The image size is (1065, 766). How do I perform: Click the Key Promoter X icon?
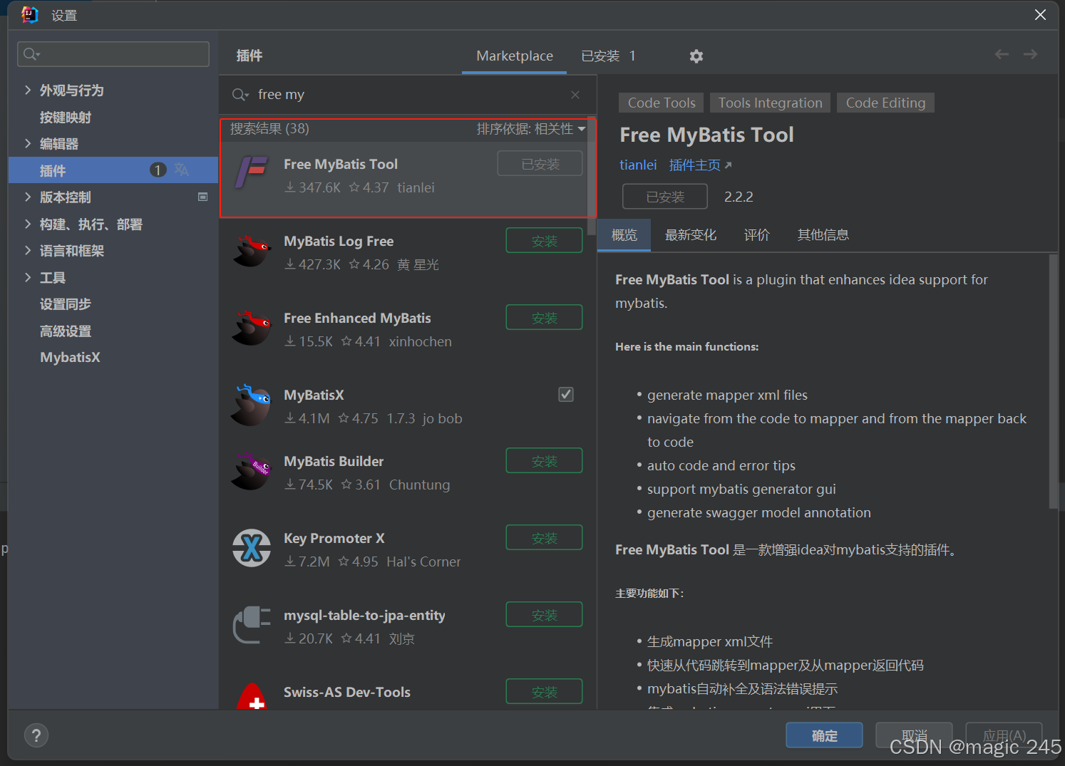point(252,548)
